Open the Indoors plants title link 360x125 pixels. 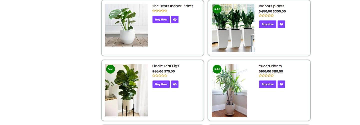271,6
